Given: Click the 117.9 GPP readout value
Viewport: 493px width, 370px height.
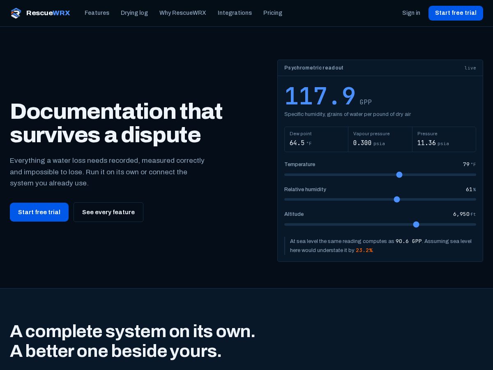Looking at the screenshot, I should tap(328, 97).
